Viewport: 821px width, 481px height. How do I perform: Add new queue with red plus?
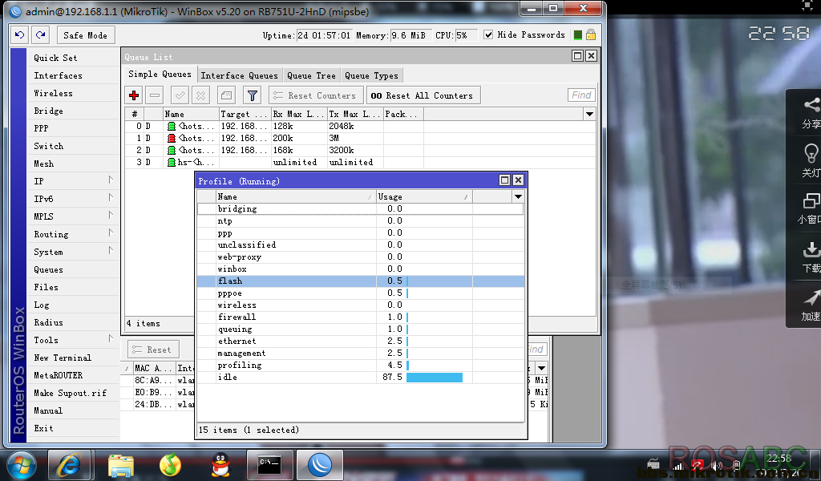click(x=134, y=95)
